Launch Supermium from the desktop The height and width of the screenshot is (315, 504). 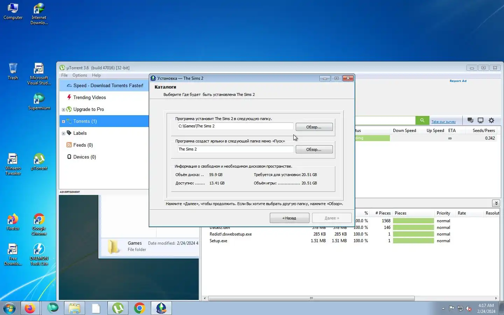click(x=39, y=101)
